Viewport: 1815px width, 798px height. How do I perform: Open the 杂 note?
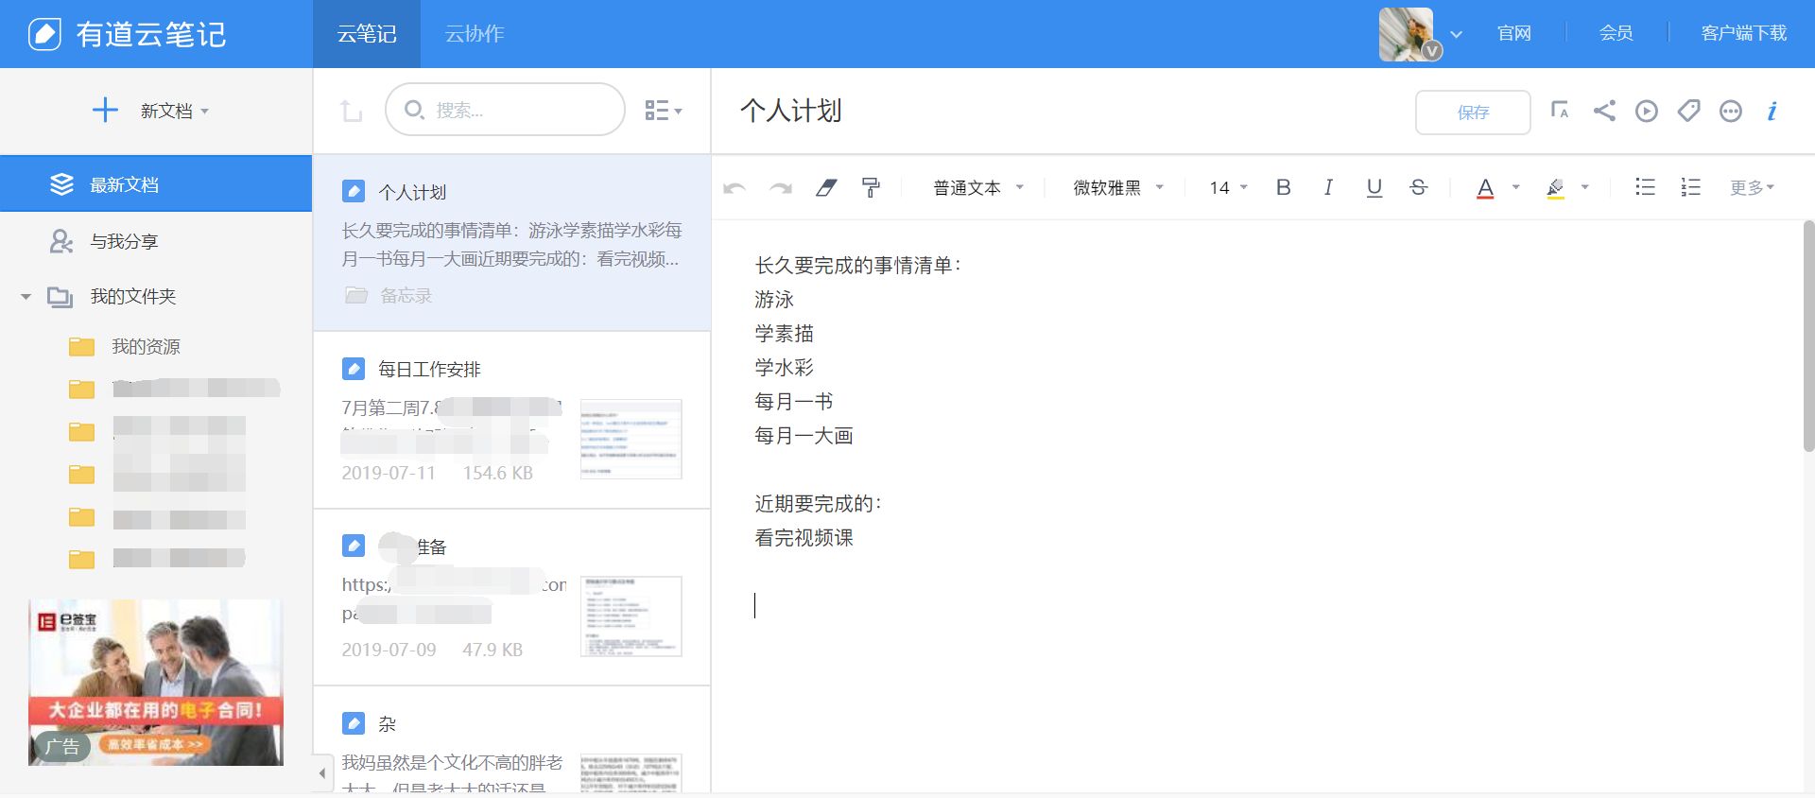click(x=511, y=740)
